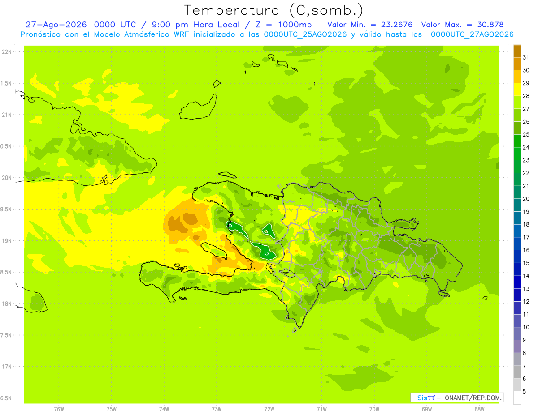Image resolution: width=538 pixels, height=415 pixels.
Task: Click the '74W' longitude axis label
Action: 164,409
